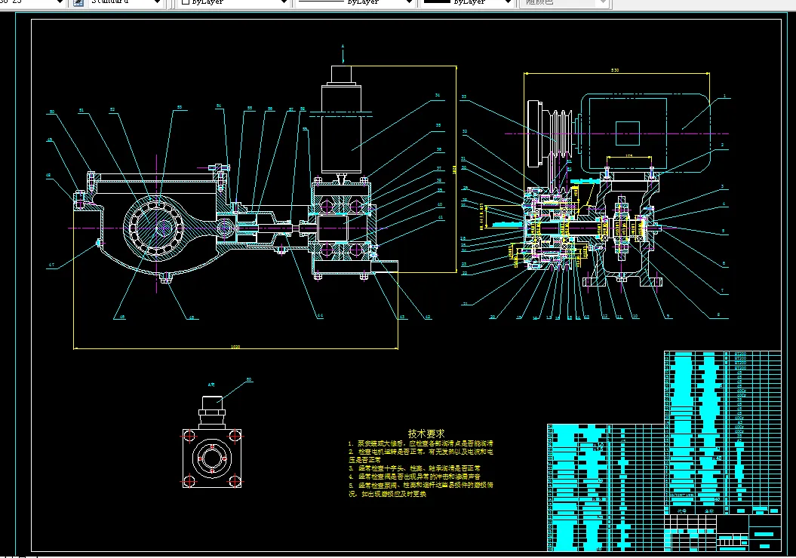This screenshot has height=558, width=796.
Task: Click the 530 width dimension text
Action: click(615, 70)
